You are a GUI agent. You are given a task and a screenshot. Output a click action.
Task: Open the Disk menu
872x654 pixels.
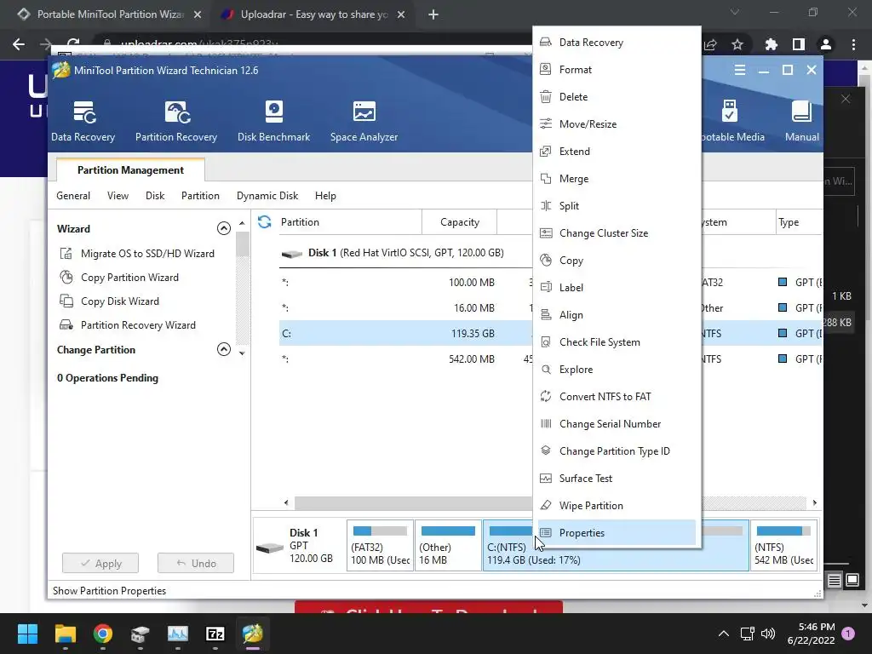(x=155, y=196)
